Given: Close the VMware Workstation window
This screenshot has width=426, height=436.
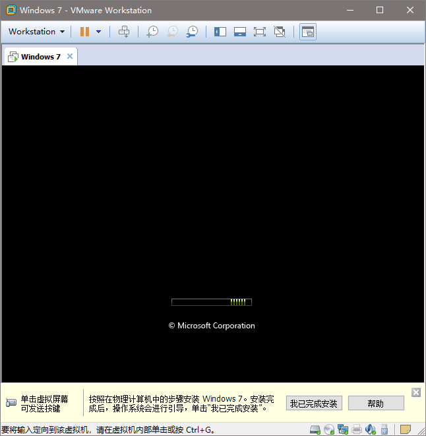Looking at the screenshot, I should point(410,11).
